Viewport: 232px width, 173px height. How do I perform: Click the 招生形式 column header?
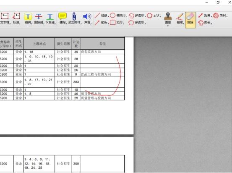click(18, 44)
